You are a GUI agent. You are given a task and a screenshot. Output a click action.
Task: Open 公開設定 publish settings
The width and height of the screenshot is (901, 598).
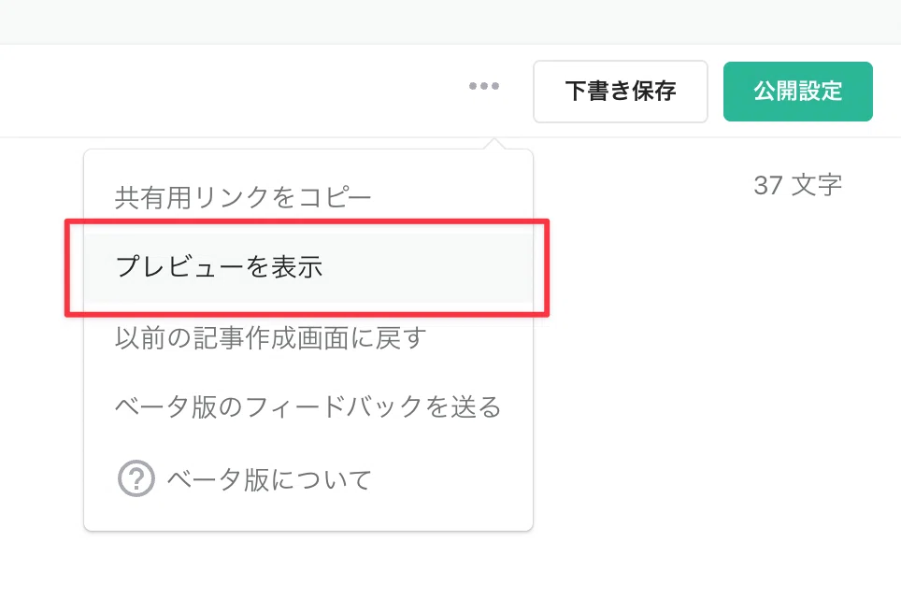tap(797, 92)
